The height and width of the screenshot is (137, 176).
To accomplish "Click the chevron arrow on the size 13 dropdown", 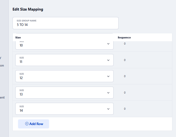I will pyautogui.click(x=108, y=93).
